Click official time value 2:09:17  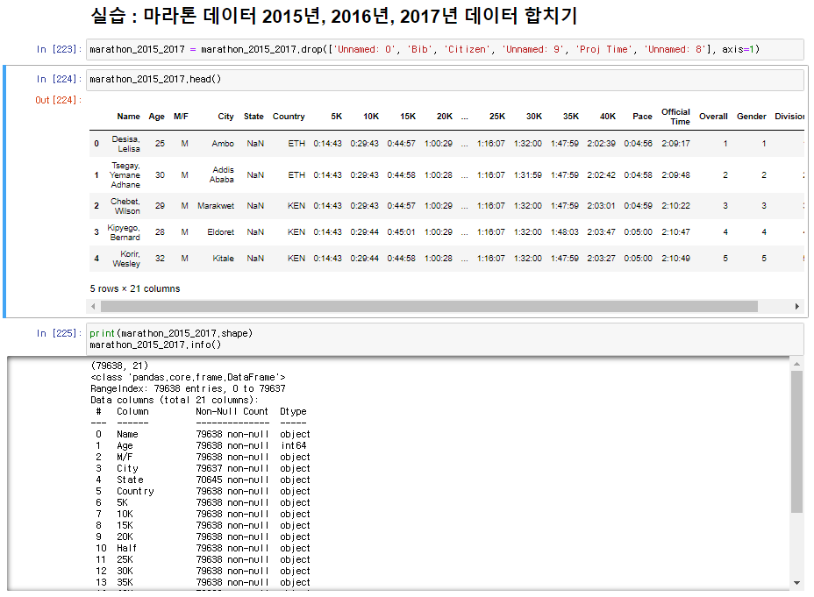tap(675, 144)
